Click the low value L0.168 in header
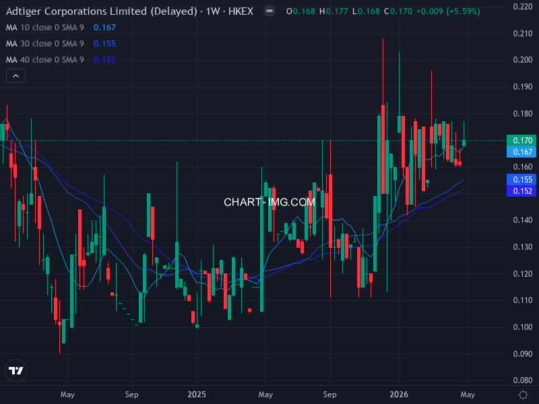 pos(366,11)
